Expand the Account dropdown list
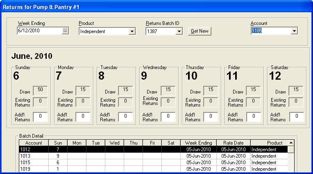 (294, 31)
